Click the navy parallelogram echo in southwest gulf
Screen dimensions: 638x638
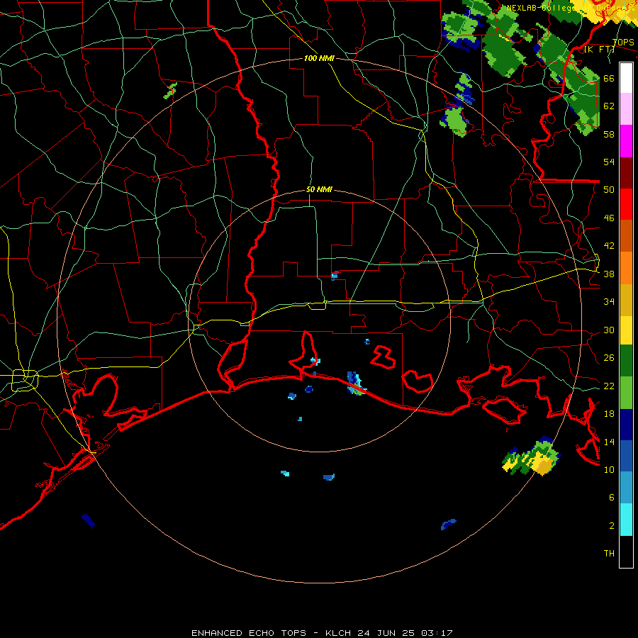point(88,521)
